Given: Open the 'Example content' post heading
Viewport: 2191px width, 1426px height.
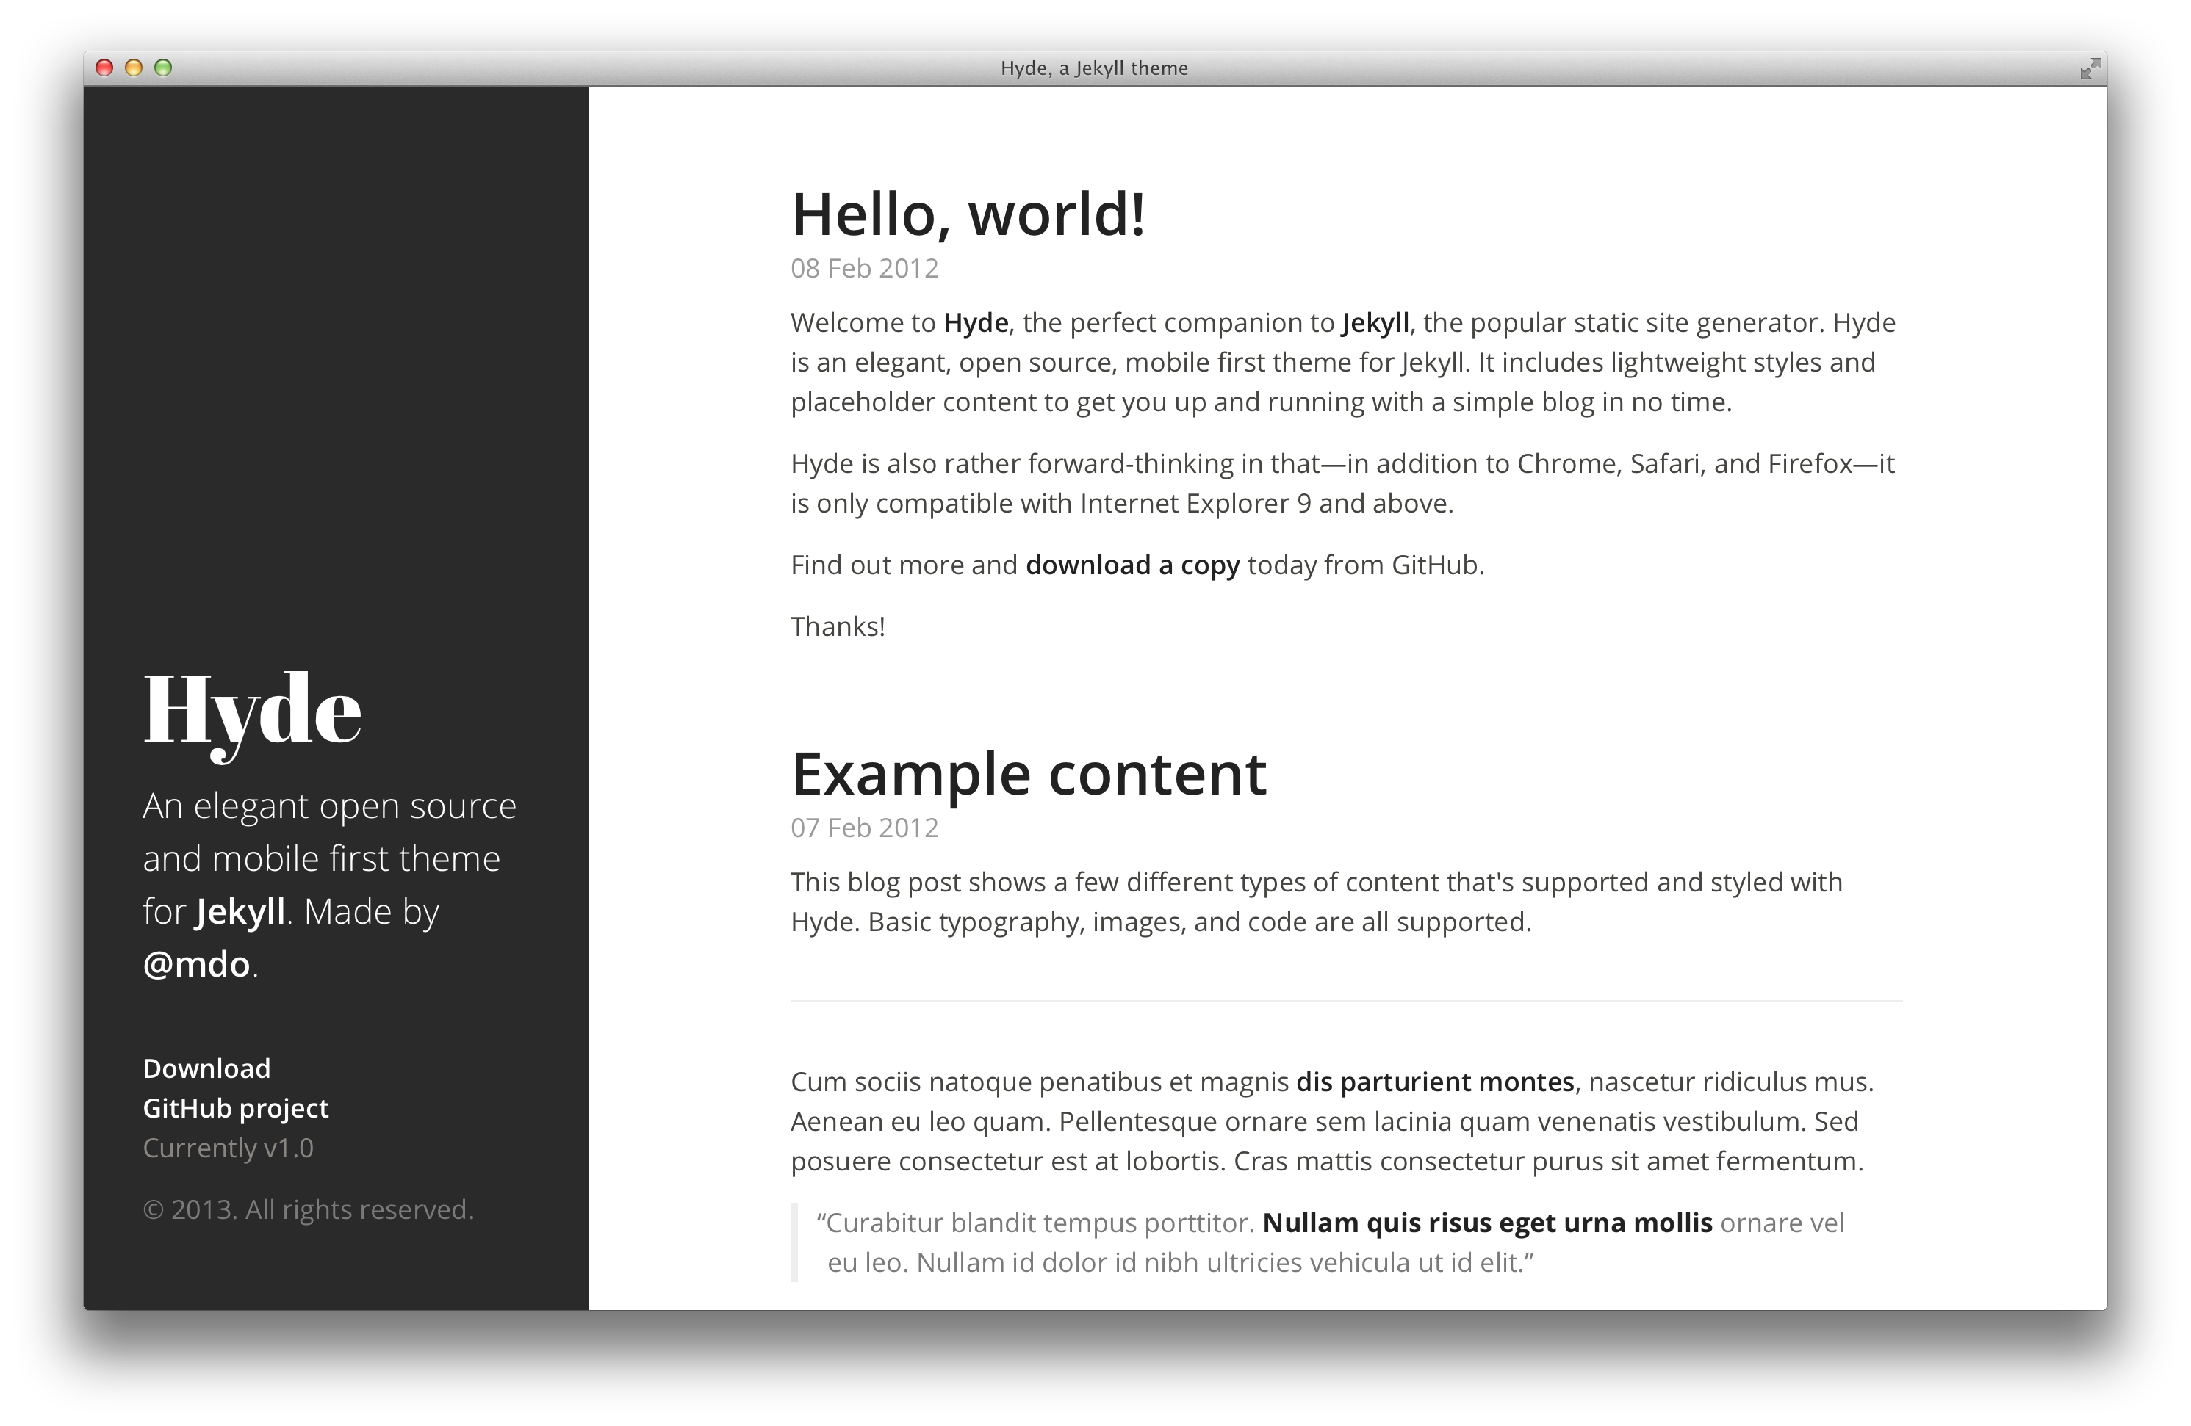Looking at the screenshot, I should coord(1029,774).
